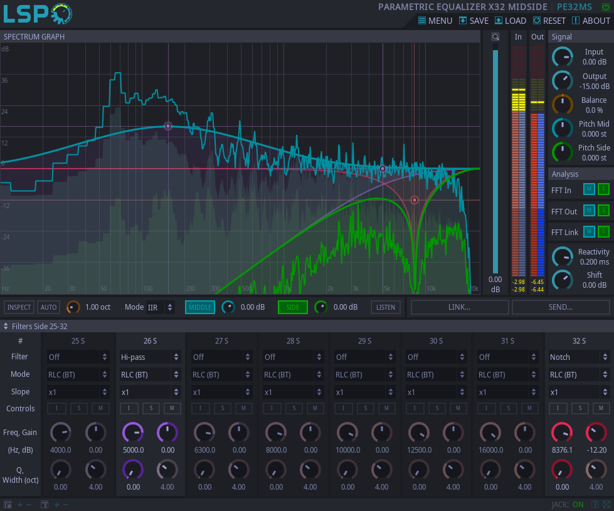Open the 28 S slope dropdown
The height and width of the screenshot is (511, 614).
293,392
